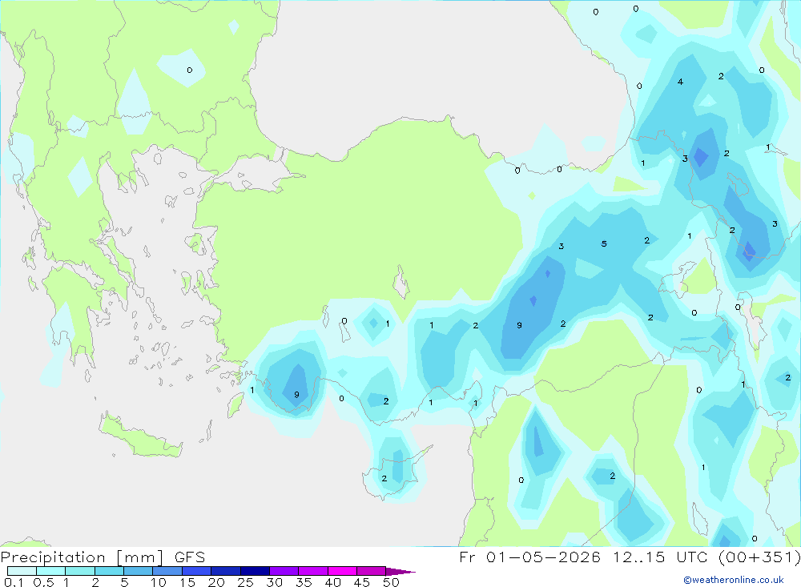Image resolution: width=801 pixels, height=587 pixels.
Task: Click the '0.5' legend scale label
Action: (43, 582)
